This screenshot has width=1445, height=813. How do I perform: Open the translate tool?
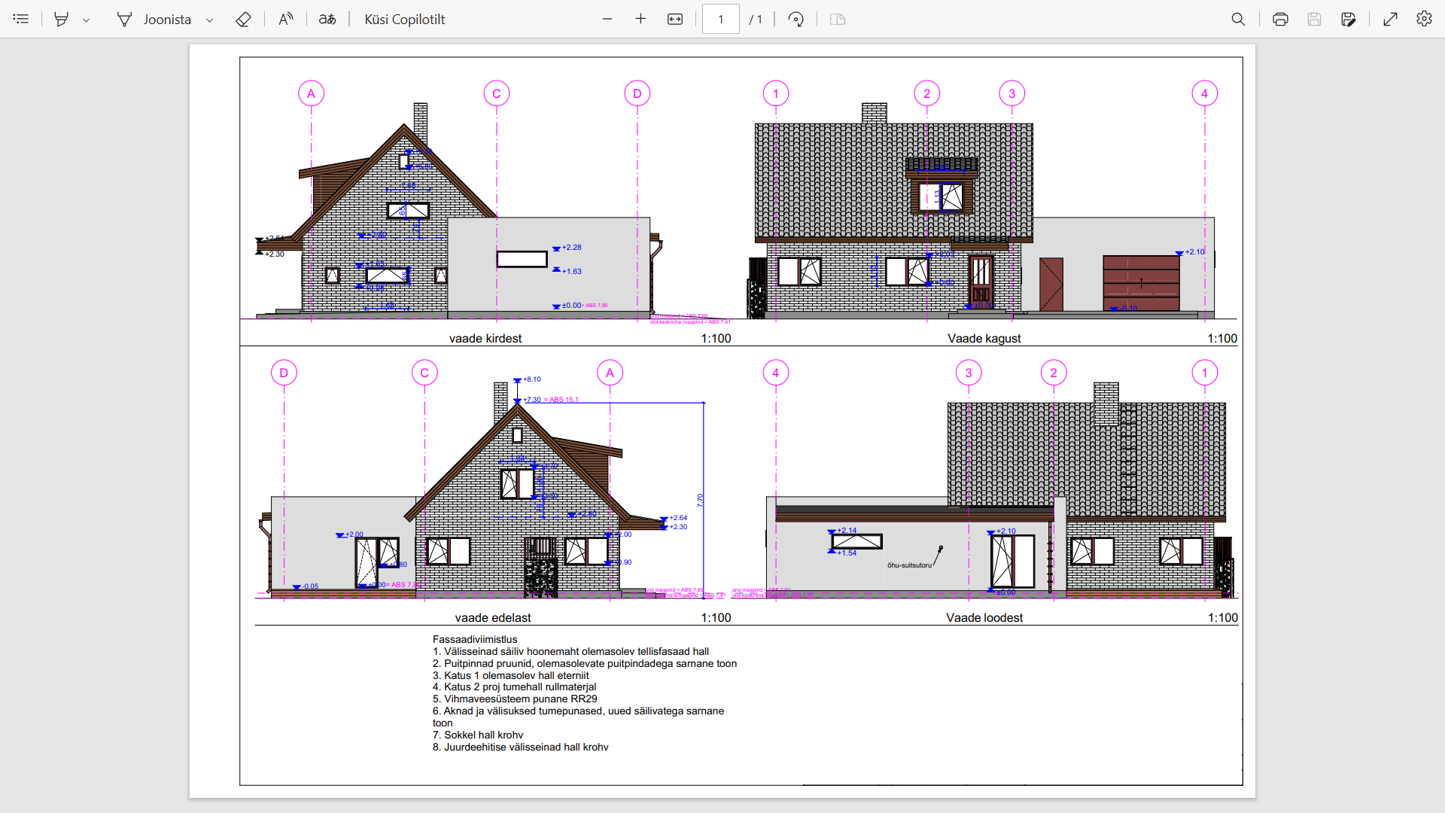tap(327, 19)
